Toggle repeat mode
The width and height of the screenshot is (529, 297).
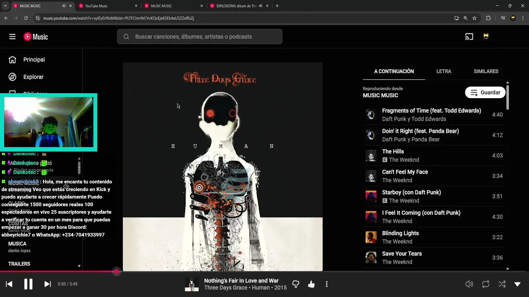point(486,284)
